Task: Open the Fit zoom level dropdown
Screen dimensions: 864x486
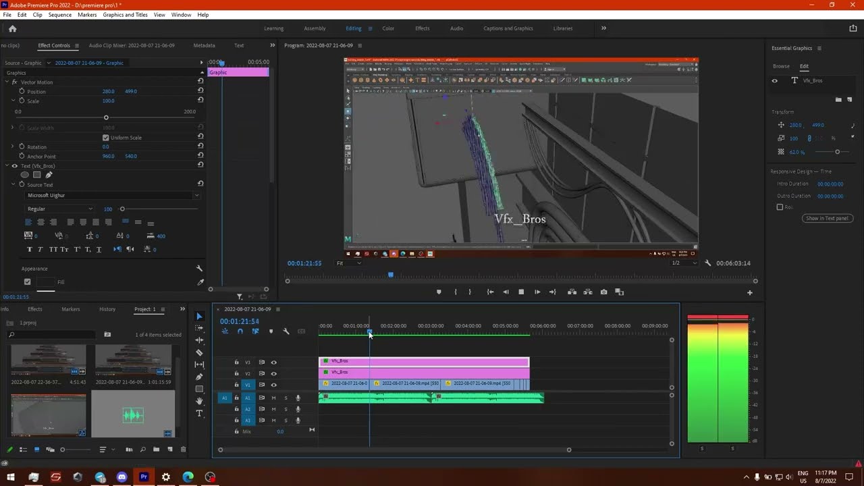Action: click(348, 263)
